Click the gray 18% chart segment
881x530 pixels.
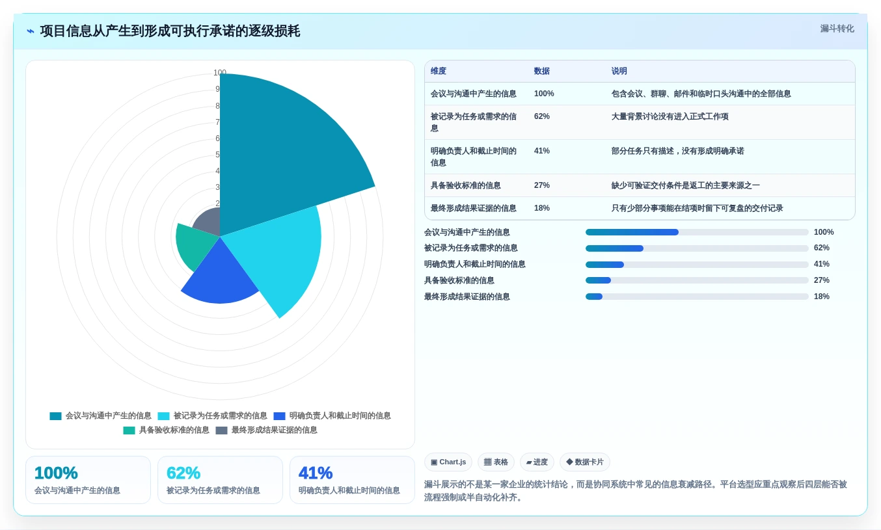tap(208, 223)
